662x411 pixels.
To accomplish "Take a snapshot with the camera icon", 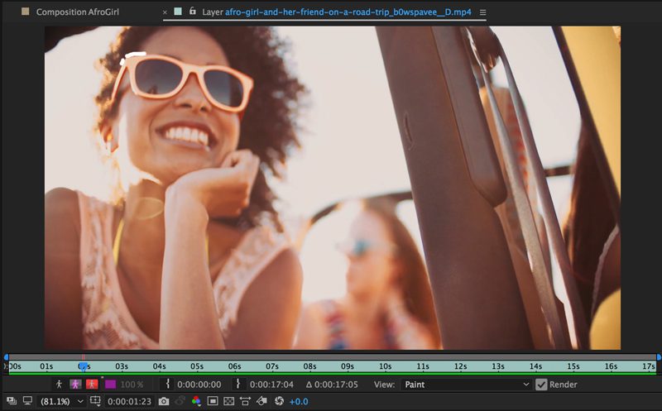I will tap(164, 401).
